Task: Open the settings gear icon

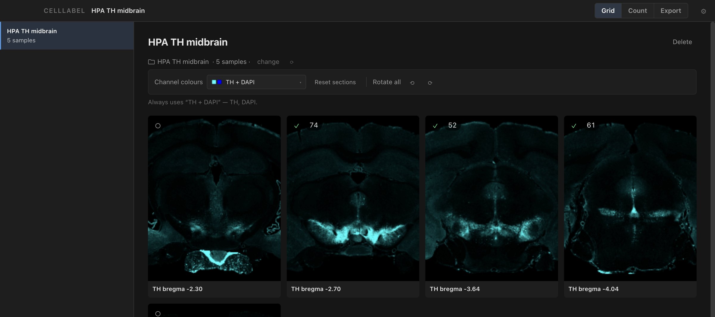Action: 703,11
